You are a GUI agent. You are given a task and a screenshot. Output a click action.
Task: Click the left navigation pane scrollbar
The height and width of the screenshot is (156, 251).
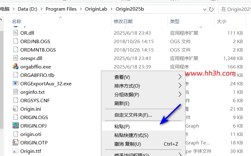point(2,80)
